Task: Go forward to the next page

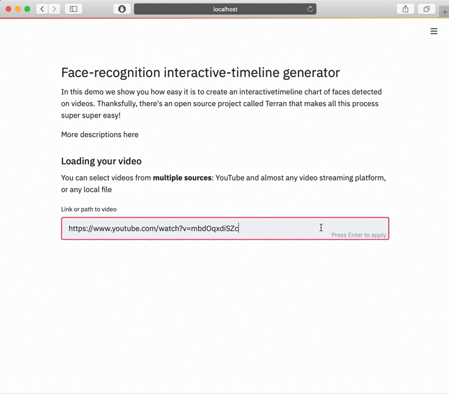Action: click(55, 9)
